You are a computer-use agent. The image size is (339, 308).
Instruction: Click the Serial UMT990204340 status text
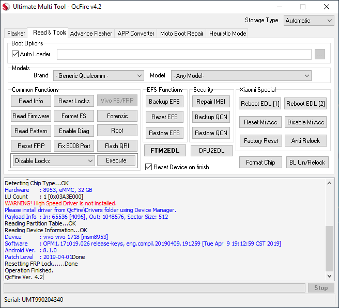click(x=34, y=300)
